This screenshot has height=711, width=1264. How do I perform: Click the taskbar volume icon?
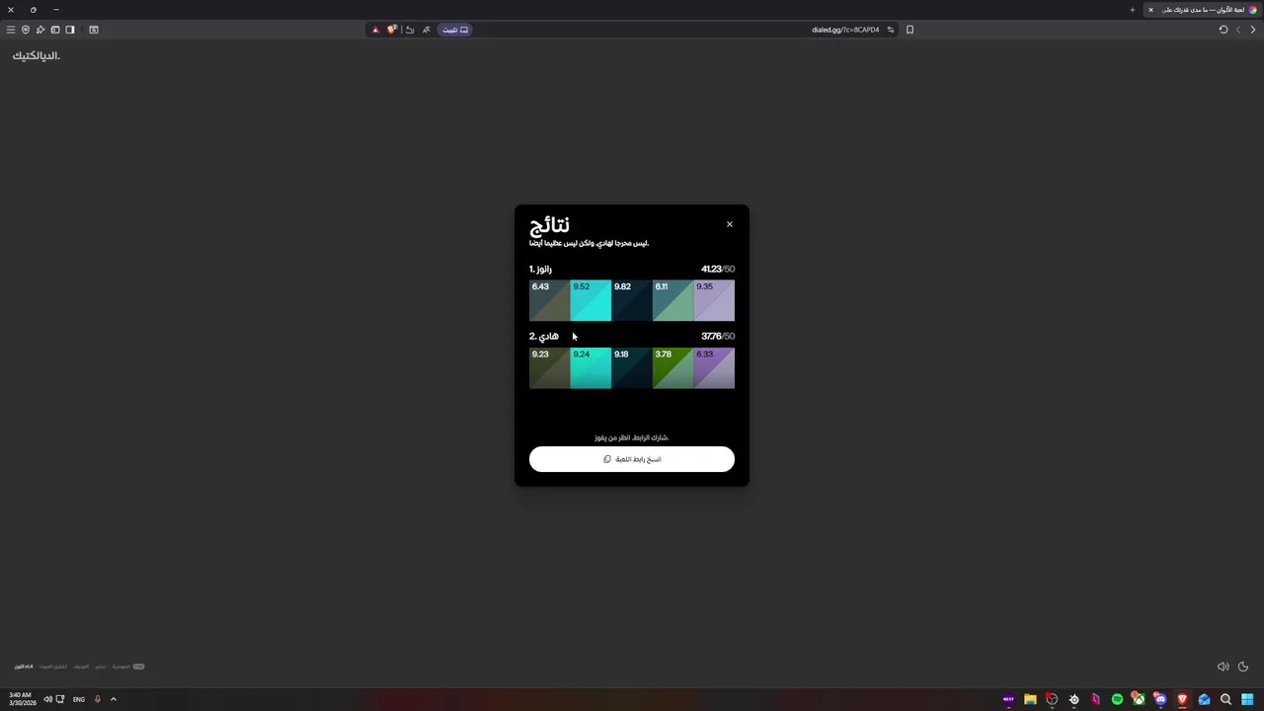tap(47, 699)
